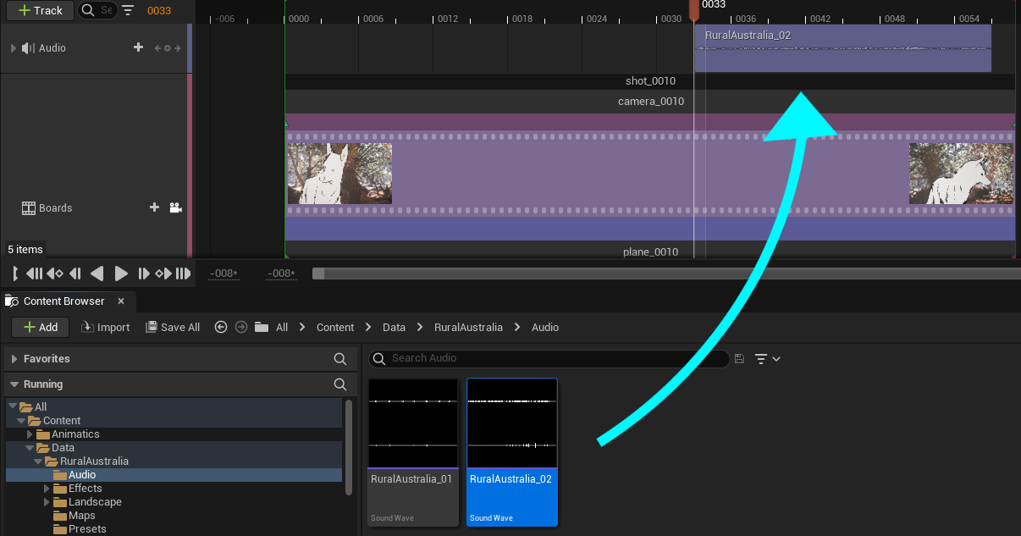
Task: Set the playback start marker
Action: point(15,274)
